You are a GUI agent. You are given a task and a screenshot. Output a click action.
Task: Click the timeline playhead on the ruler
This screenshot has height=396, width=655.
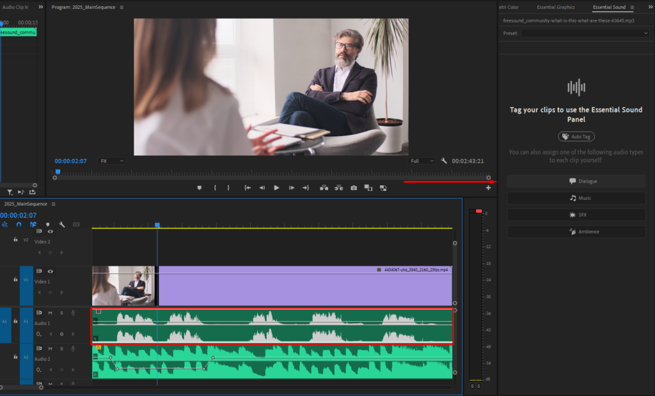(x=157, y=225)
